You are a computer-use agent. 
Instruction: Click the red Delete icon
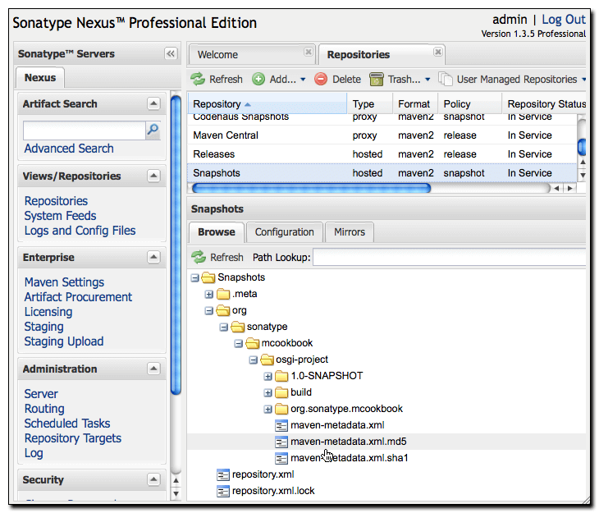pos(321,79)
